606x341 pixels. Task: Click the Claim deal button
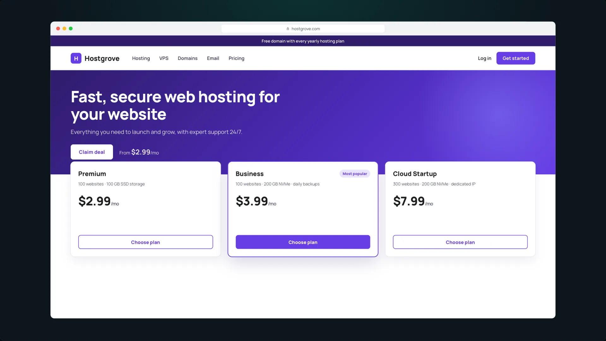(x=92, y=152)
